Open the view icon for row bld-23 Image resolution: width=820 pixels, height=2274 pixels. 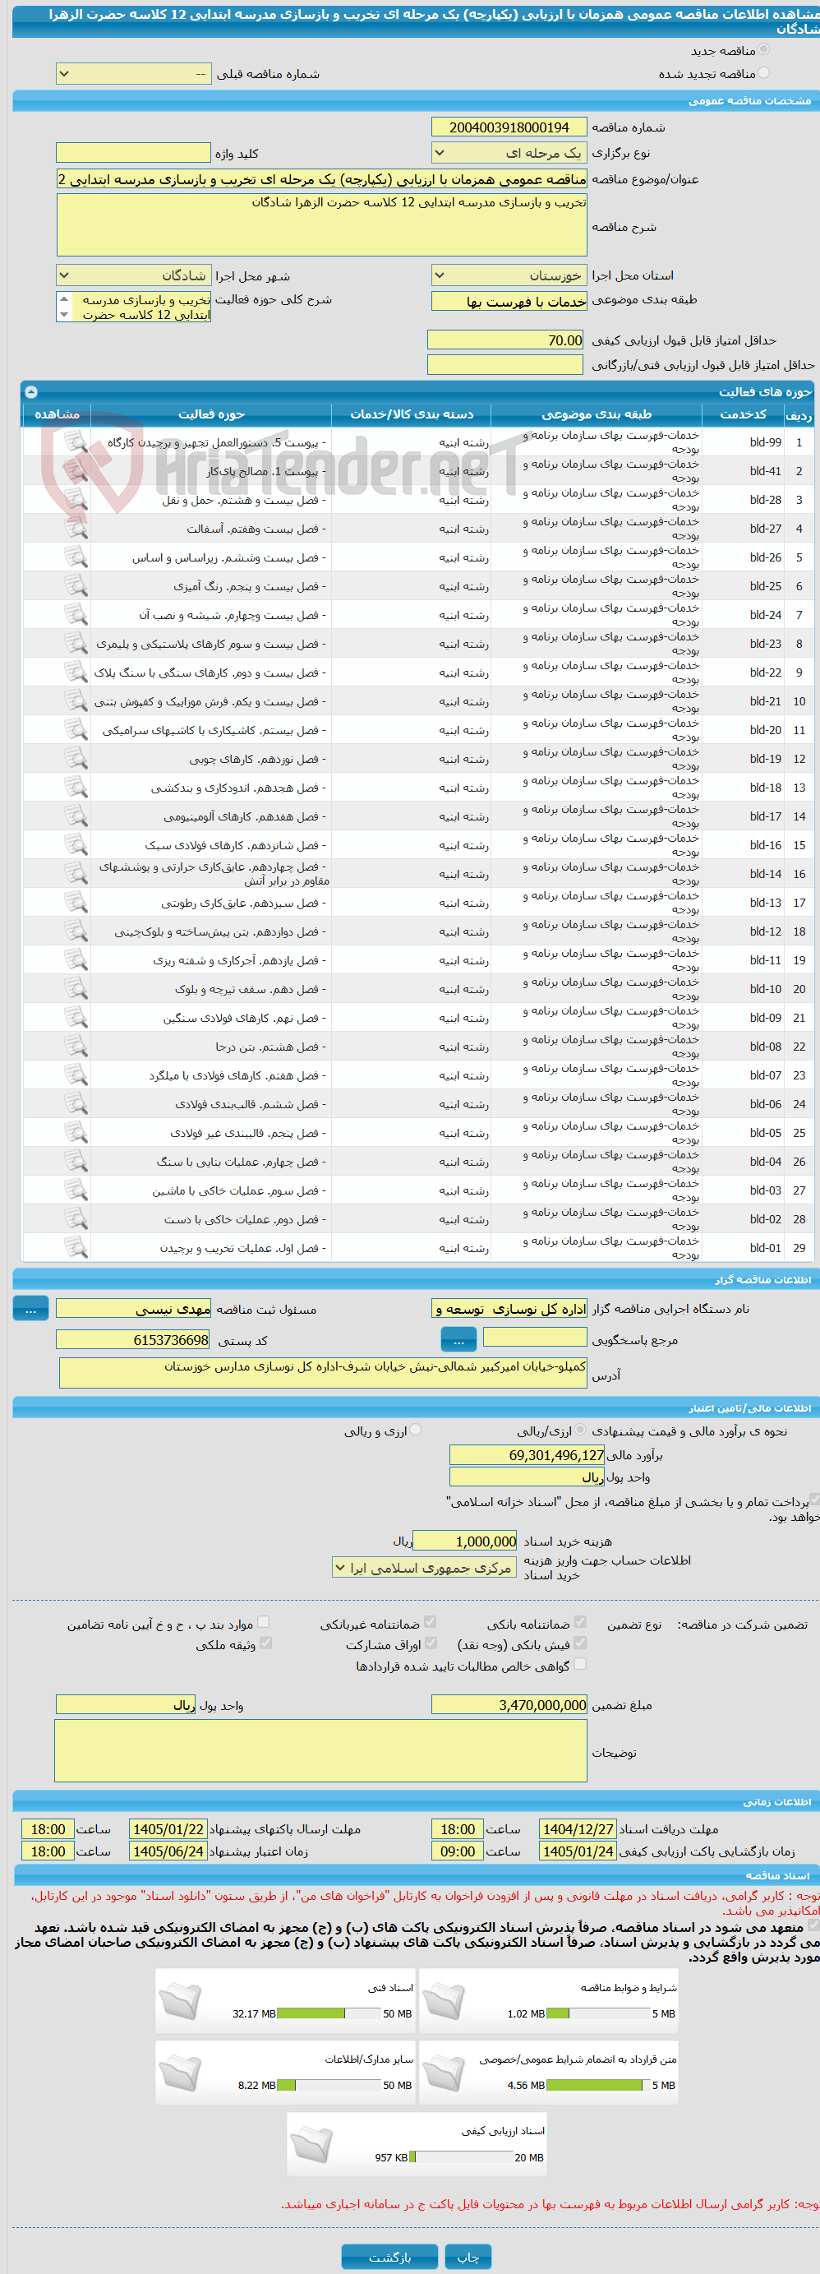pyautogui.click(x=76, y=644)
